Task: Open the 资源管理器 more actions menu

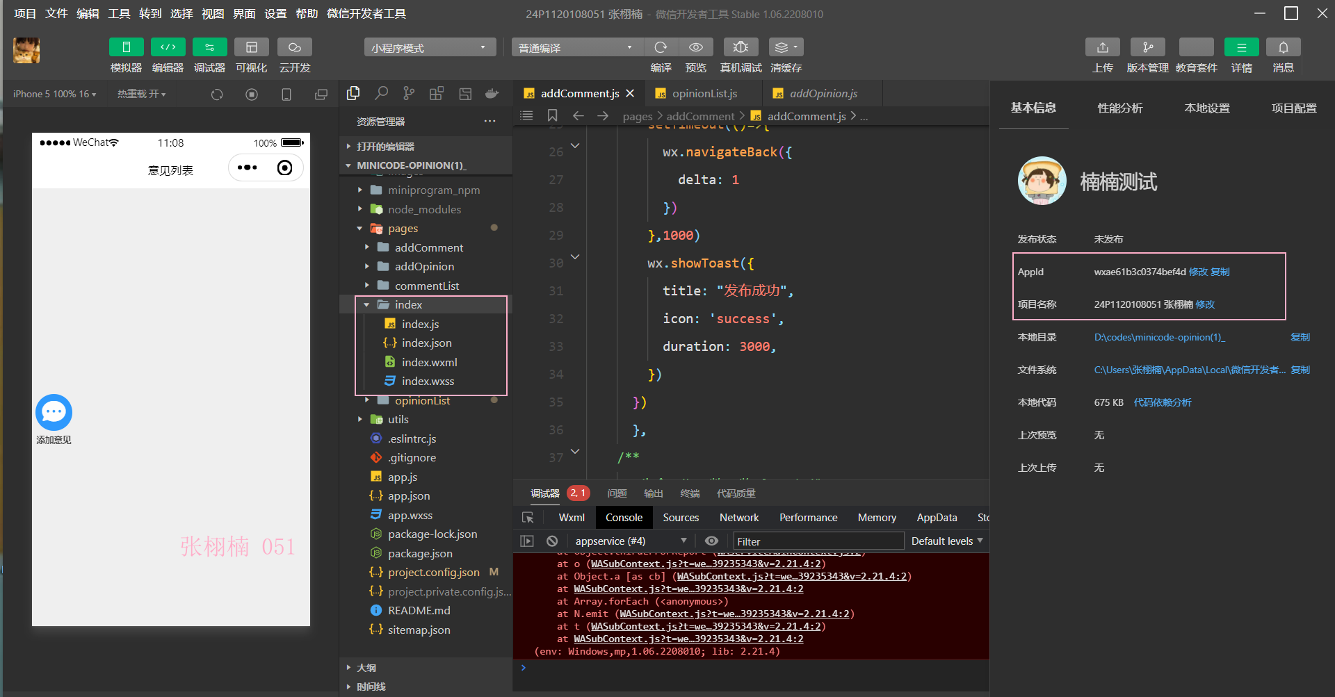Action: 489,121
